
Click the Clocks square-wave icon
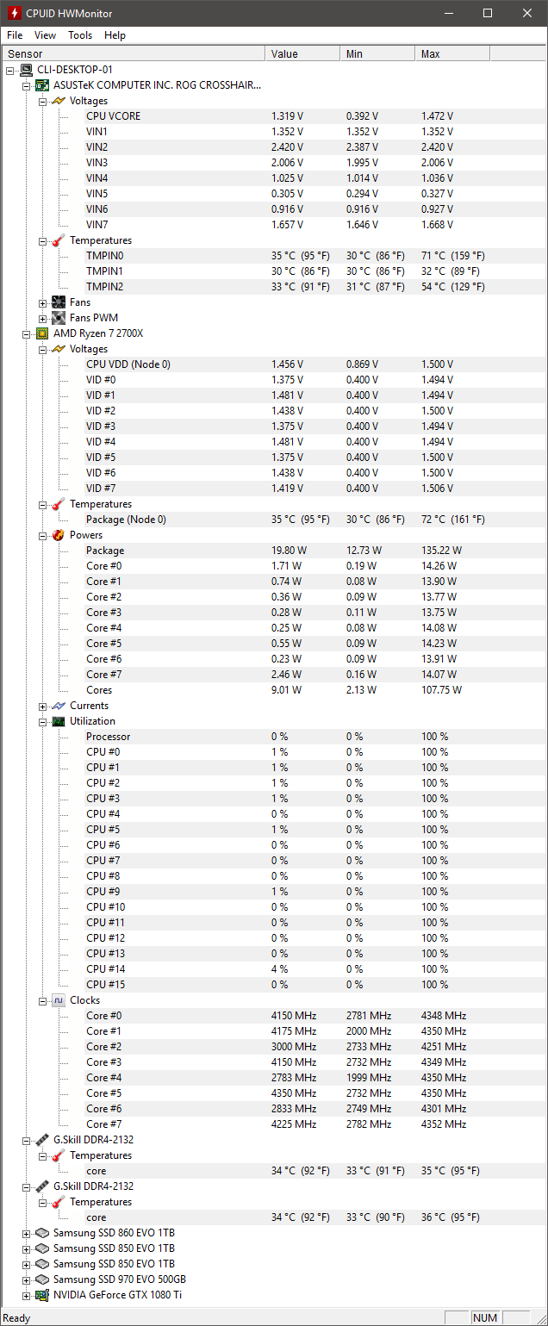pyautogui.click(x=59, y=1000)
